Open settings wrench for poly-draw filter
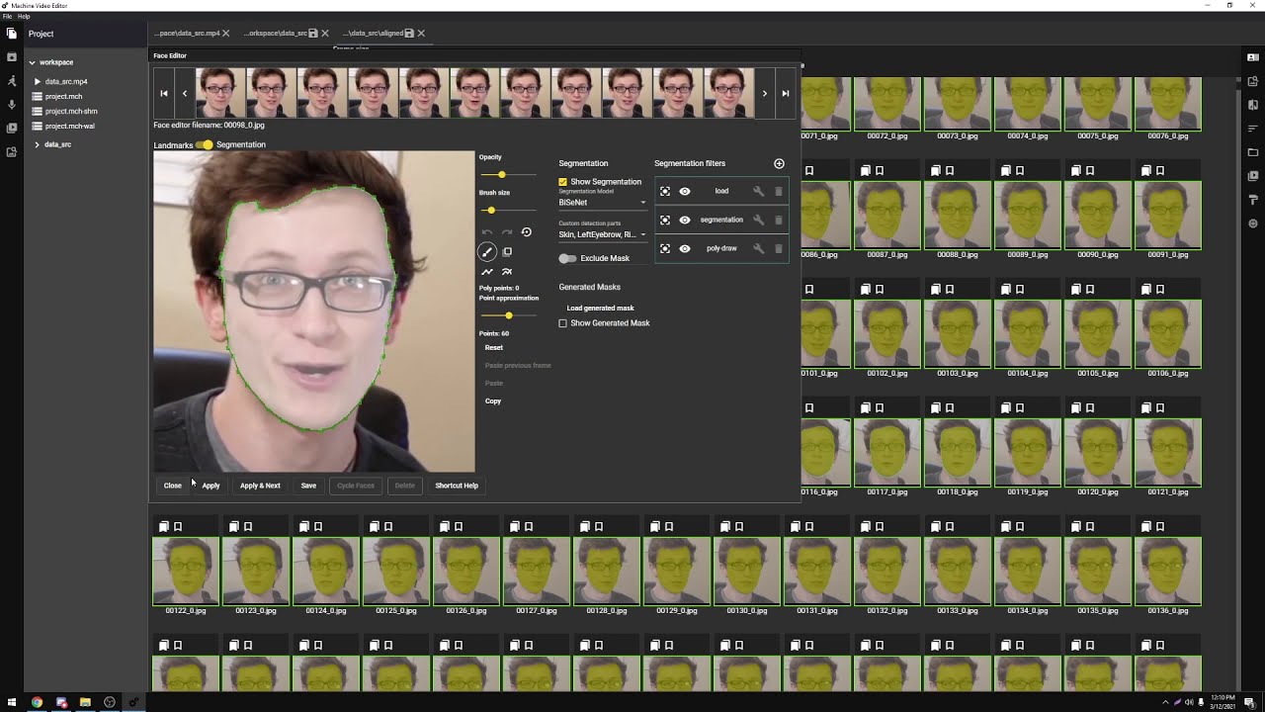Screen dimensions: 1265x712 (758, 249)
